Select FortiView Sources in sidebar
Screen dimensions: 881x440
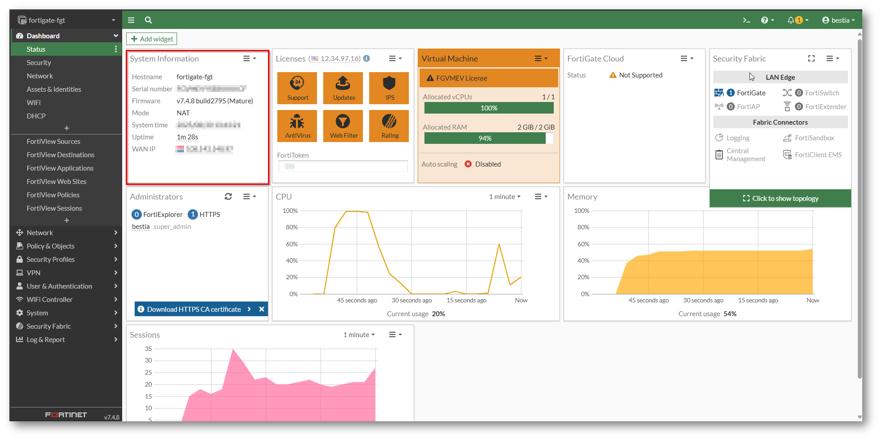[54, 141]
